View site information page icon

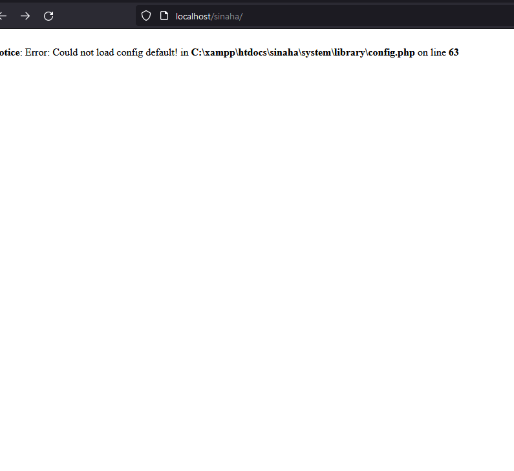(164, 16)
